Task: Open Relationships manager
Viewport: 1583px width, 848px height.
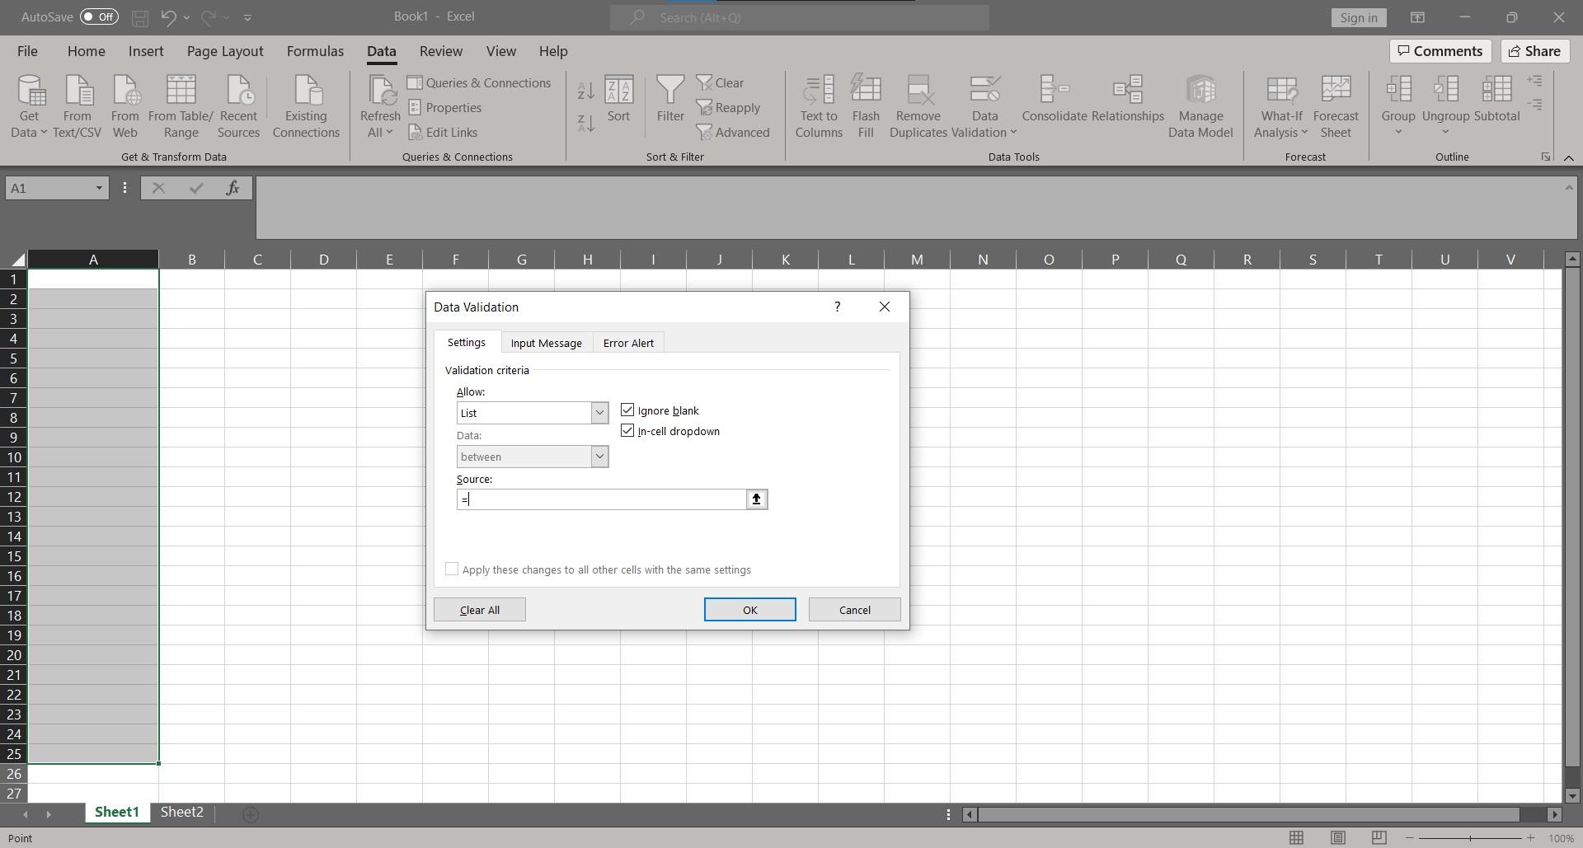Action: coord(1127,99)
